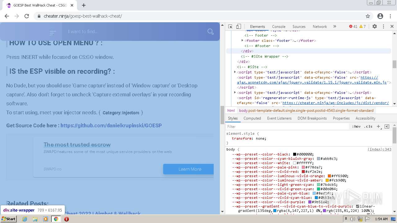Click the styles Filter input
This screenshot has width=397, height=223.
288,126
